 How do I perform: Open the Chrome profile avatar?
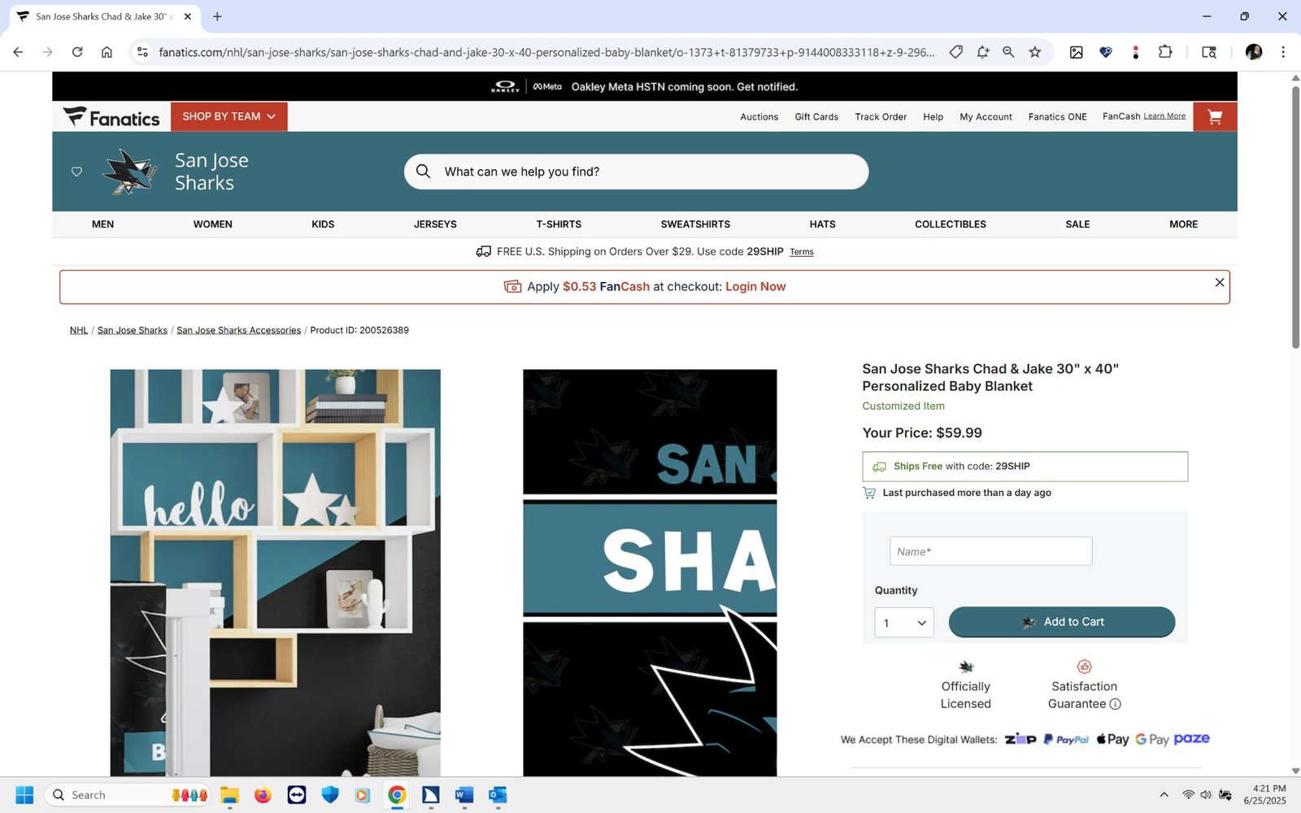[x=1254, y=52]
